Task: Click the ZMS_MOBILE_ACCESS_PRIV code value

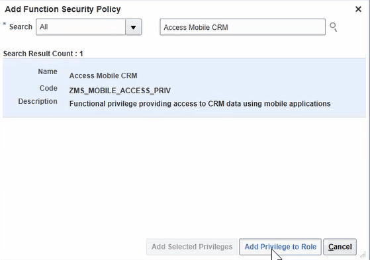Action: [120, 91]
